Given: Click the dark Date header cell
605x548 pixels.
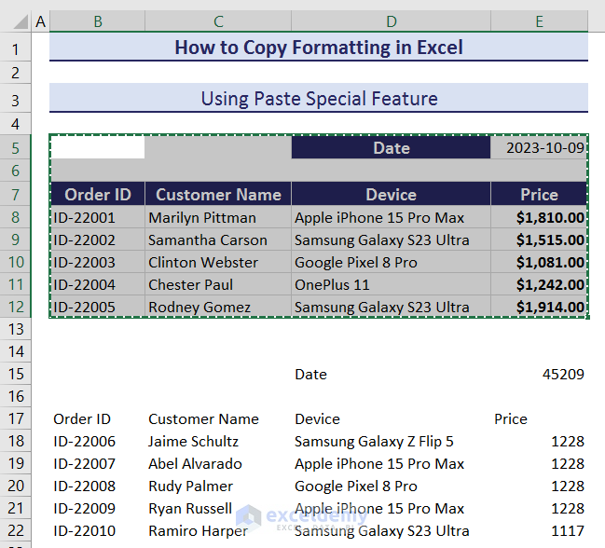Looking at the screenshot, I should coord(391,148).
